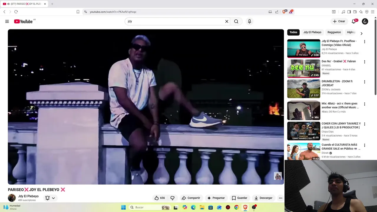Open OBS Studio from the taskbar
Viewport: 377px width, 212px height.
pyautogui.click(x=254, y=207)
